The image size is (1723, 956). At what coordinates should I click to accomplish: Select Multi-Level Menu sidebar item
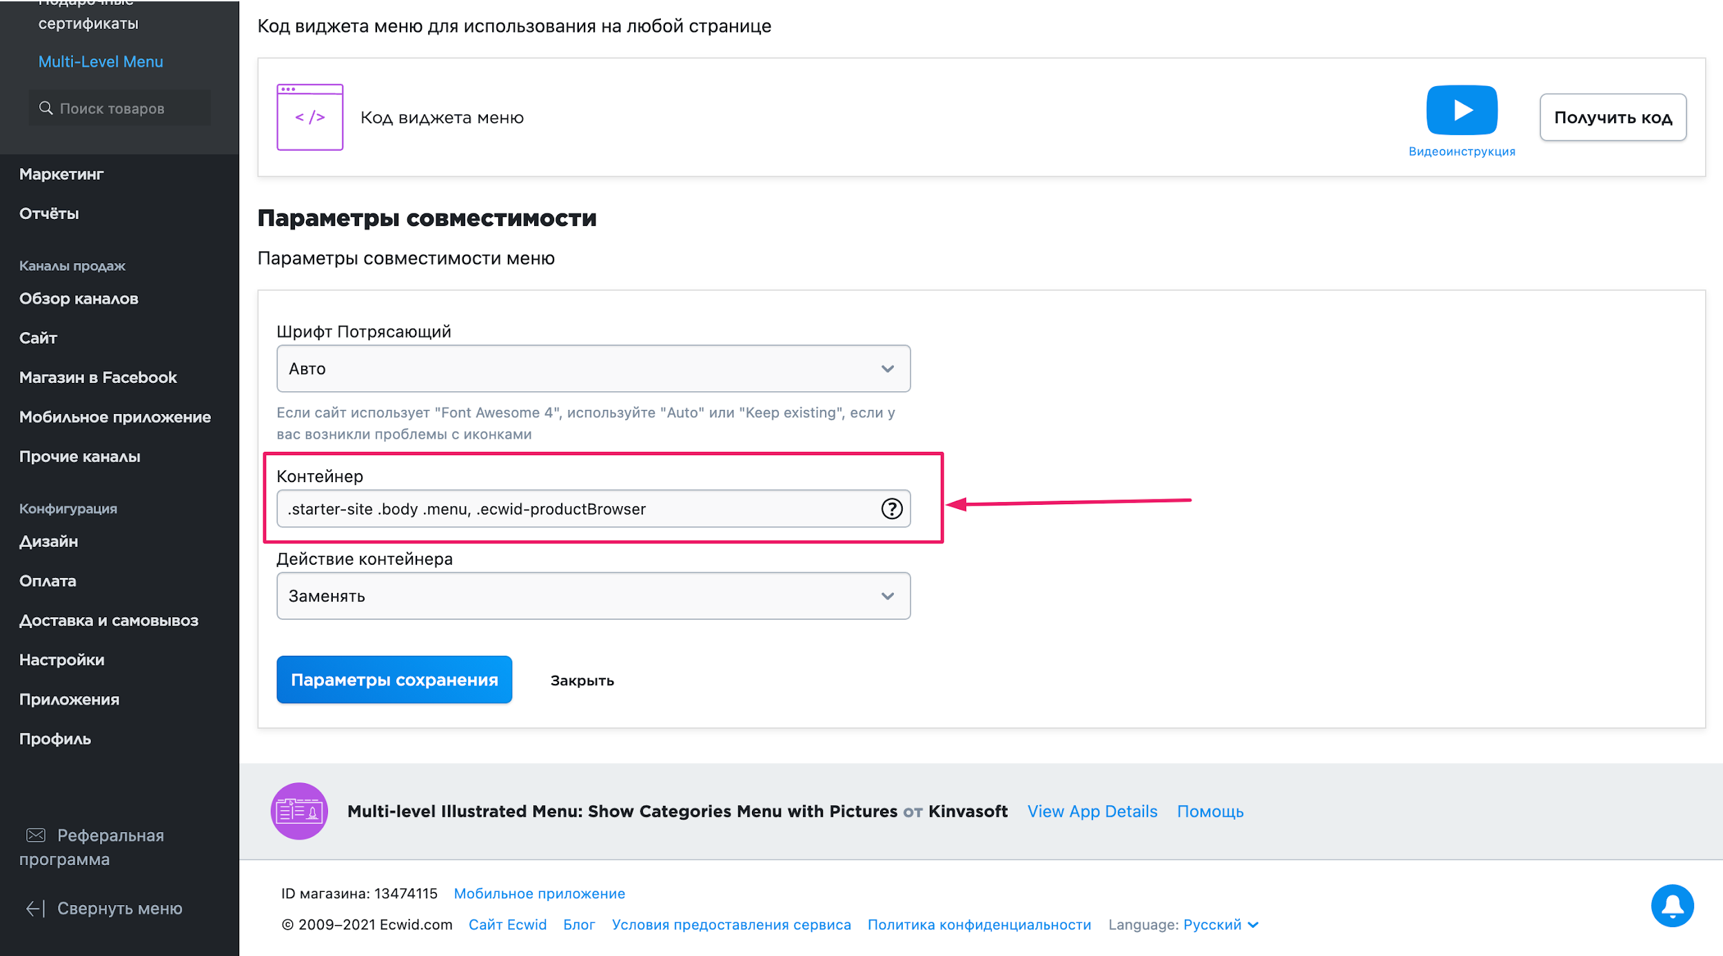click(x=101, y=61)
